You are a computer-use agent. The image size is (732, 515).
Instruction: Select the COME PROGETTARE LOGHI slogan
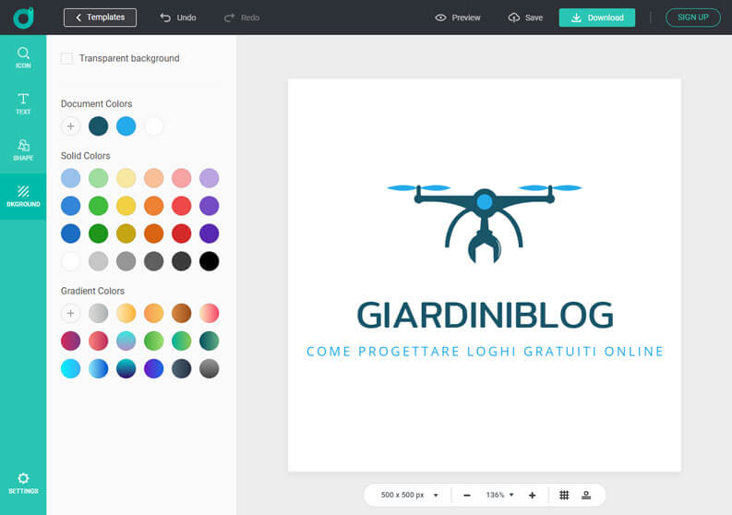click(x=485, y=352)
